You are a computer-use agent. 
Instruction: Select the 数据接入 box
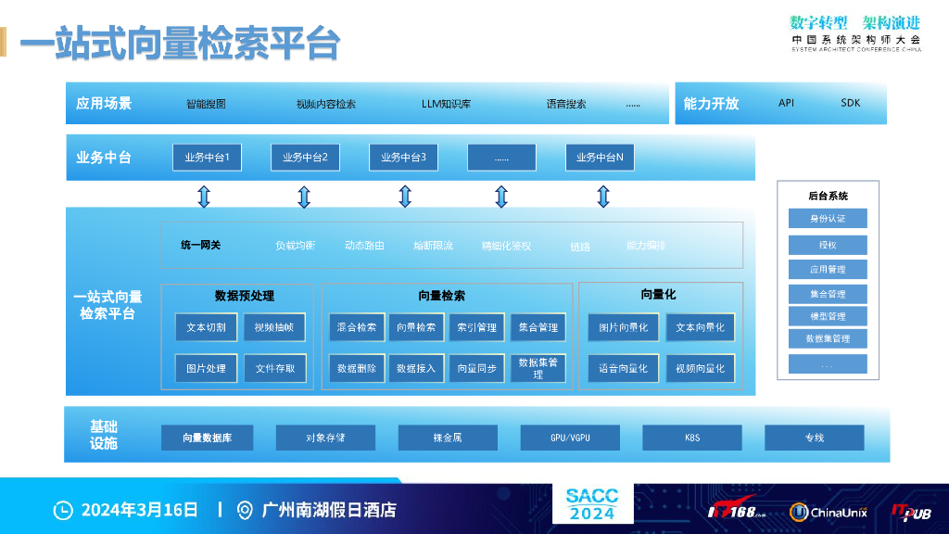[416, 368]
